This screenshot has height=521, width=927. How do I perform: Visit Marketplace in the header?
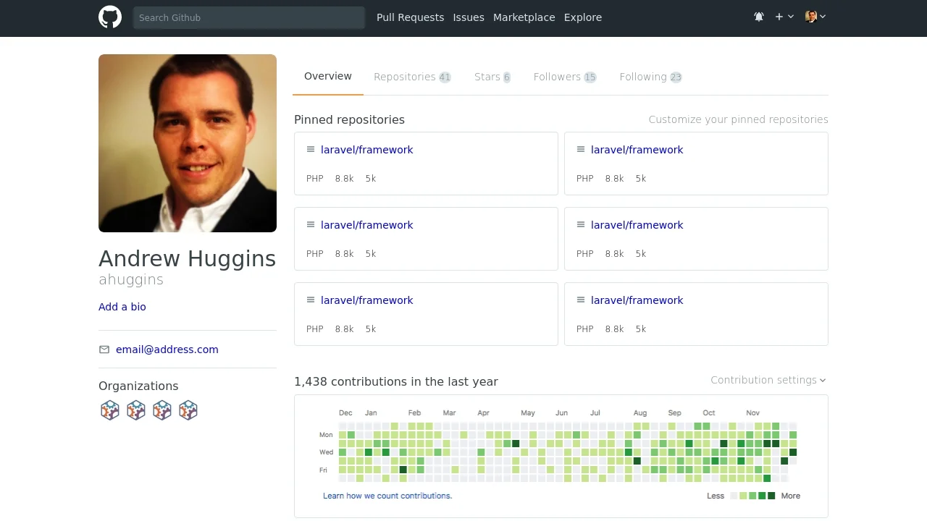point(524,17)
